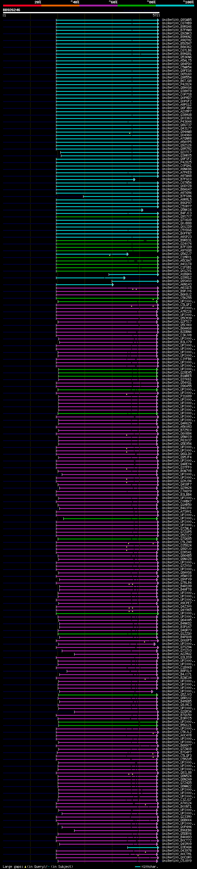Viewport: 197px width, 869px height.
Task: Select hit label UniRef100_P42825
Action: click(x=176, y=162)
